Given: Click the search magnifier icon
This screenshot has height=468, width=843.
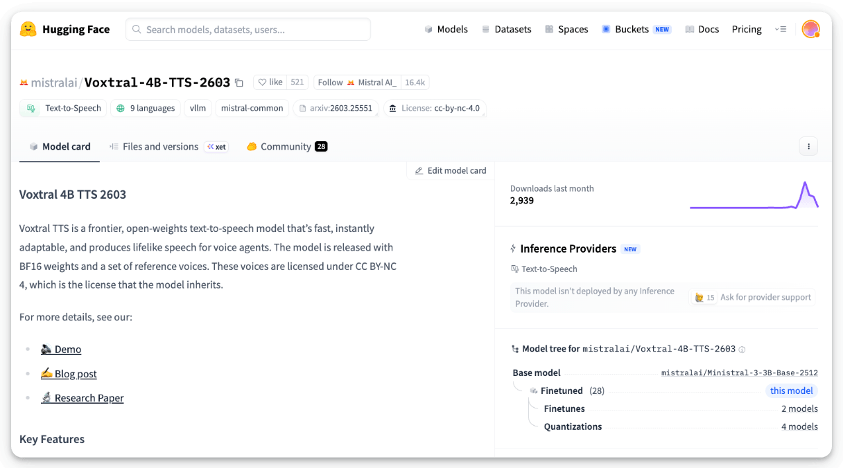Looking at the screenshot, I should [137, 30].
